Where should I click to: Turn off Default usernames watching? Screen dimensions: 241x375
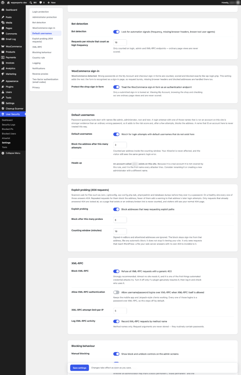coord(116,134)
